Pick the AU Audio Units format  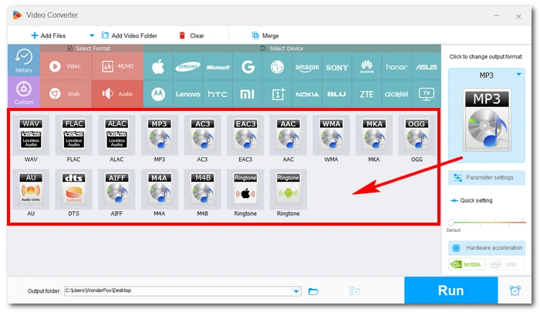(x=31, y=190)
